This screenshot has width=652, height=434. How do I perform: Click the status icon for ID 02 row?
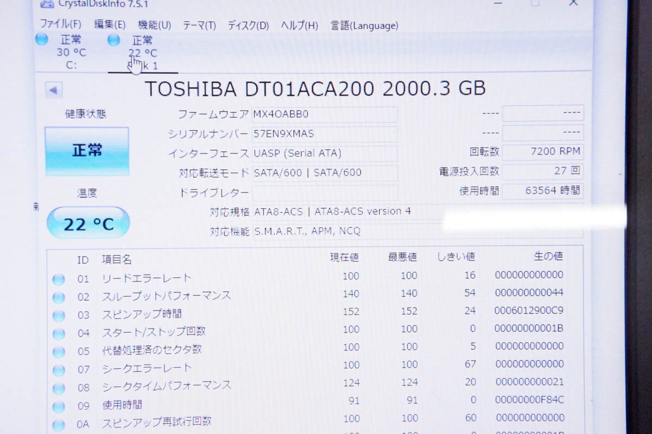[x=59, y=297]
